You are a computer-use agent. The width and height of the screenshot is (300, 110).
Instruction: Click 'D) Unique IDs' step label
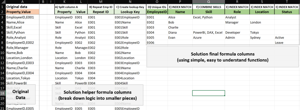pyautogui.click(x=157, y=7)
